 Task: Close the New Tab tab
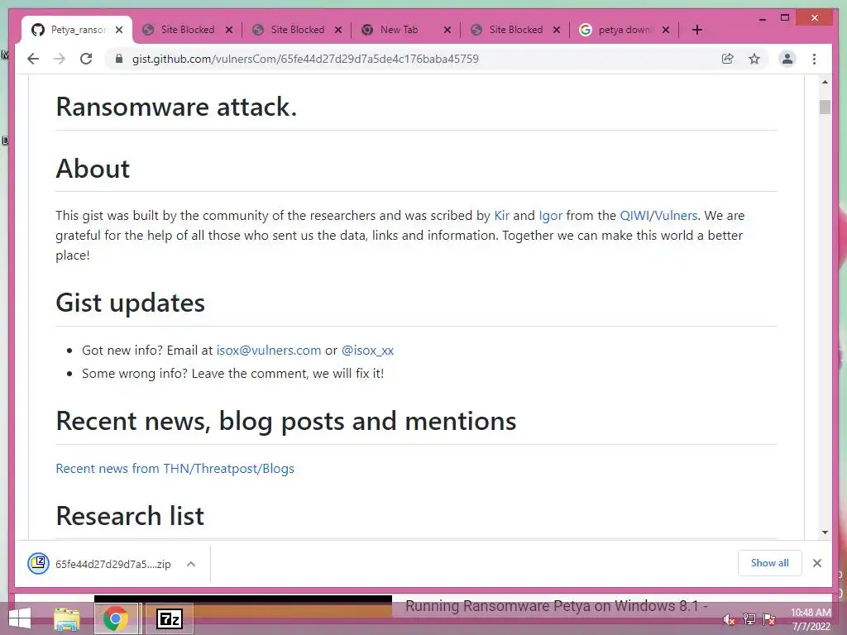pyautogui.click(x=447, y=30)
